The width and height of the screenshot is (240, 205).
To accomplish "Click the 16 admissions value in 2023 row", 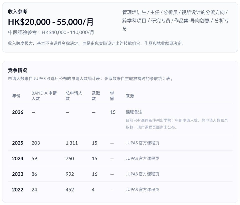I will pos(94,174).
